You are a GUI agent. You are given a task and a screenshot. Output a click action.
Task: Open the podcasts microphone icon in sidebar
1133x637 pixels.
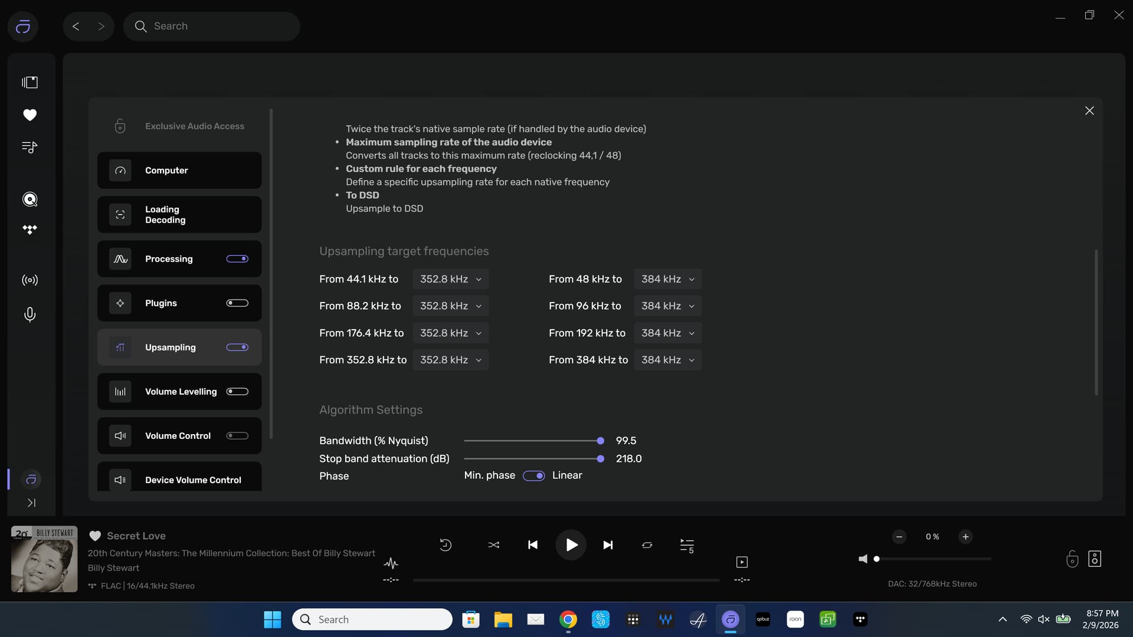coord(30,314)
